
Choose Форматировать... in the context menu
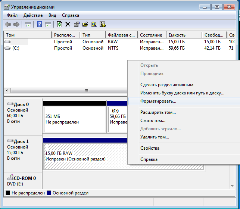click(x=184, y=101)
